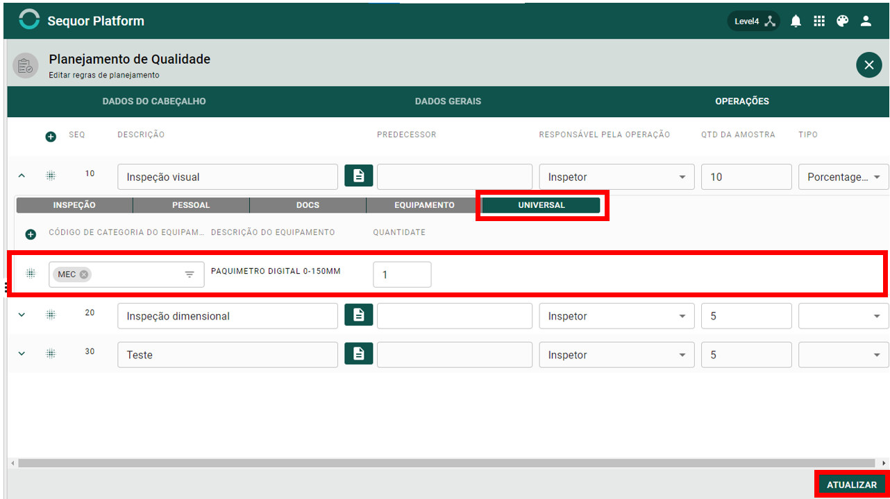Screen dimensions: 890x499
Task: Close the Planejamento de Qualidade editor
Action: (x=868, y=65)
